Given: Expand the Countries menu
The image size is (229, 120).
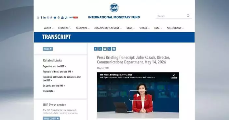Looking at the screenshot, I should coord(83,28).
